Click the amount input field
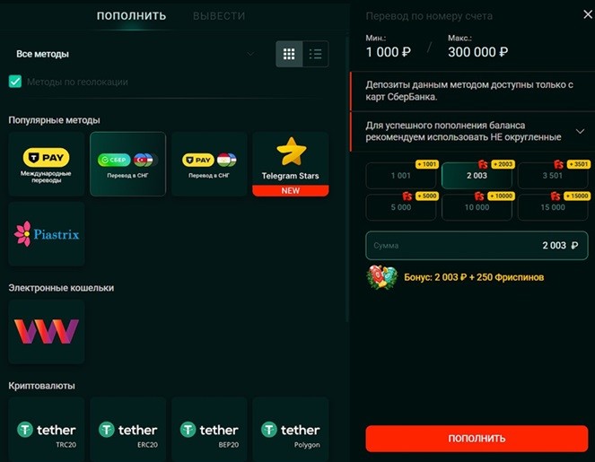 point(477,246)
